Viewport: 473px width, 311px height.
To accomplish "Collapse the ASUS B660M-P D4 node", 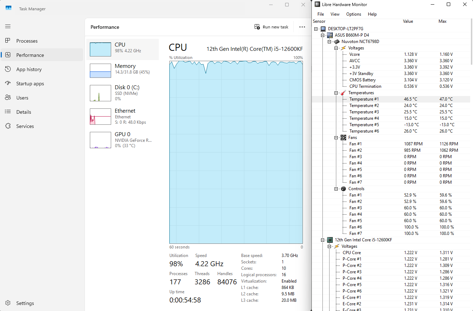I will click(x=323, y=35).
